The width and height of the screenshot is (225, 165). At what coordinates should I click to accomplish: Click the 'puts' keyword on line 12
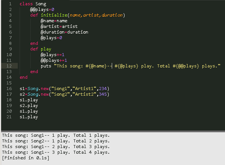click(x=46, y=66)
